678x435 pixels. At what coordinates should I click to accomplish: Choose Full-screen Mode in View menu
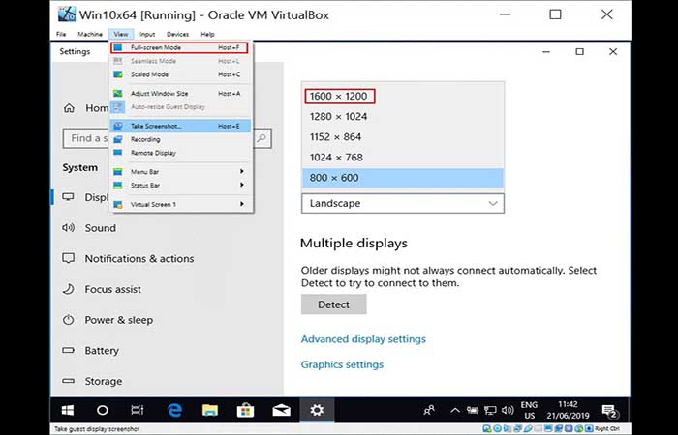179,47
